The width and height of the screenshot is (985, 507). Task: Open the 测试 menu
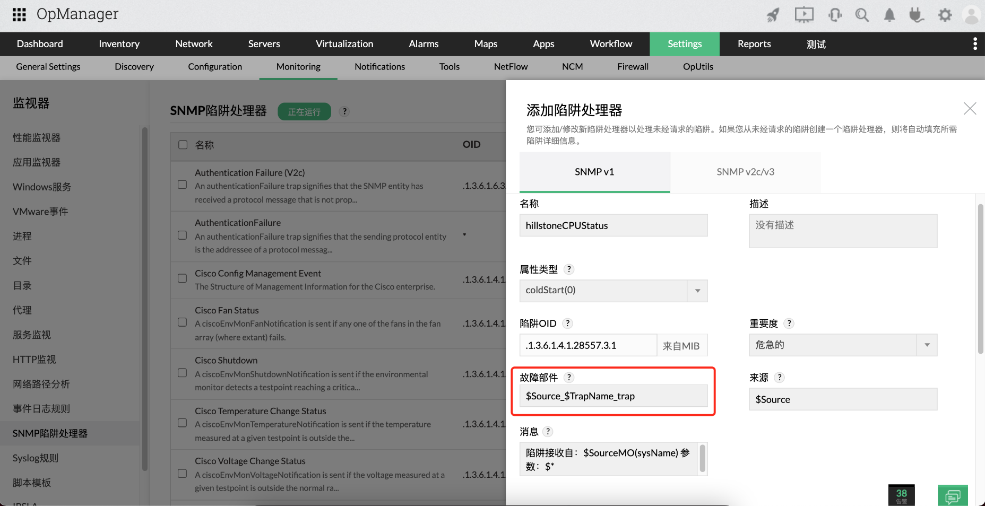point(816,44)
